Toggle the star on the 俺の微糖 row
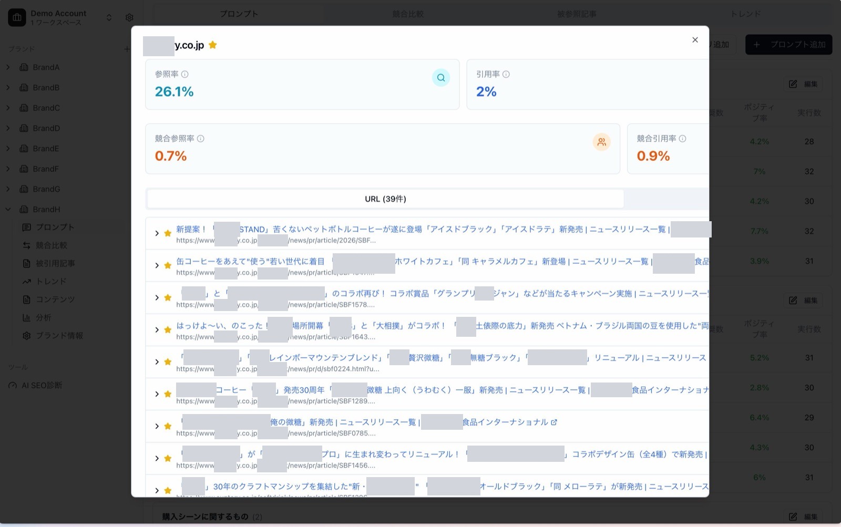The image size is (841, 527). click(x=168, y=426)
